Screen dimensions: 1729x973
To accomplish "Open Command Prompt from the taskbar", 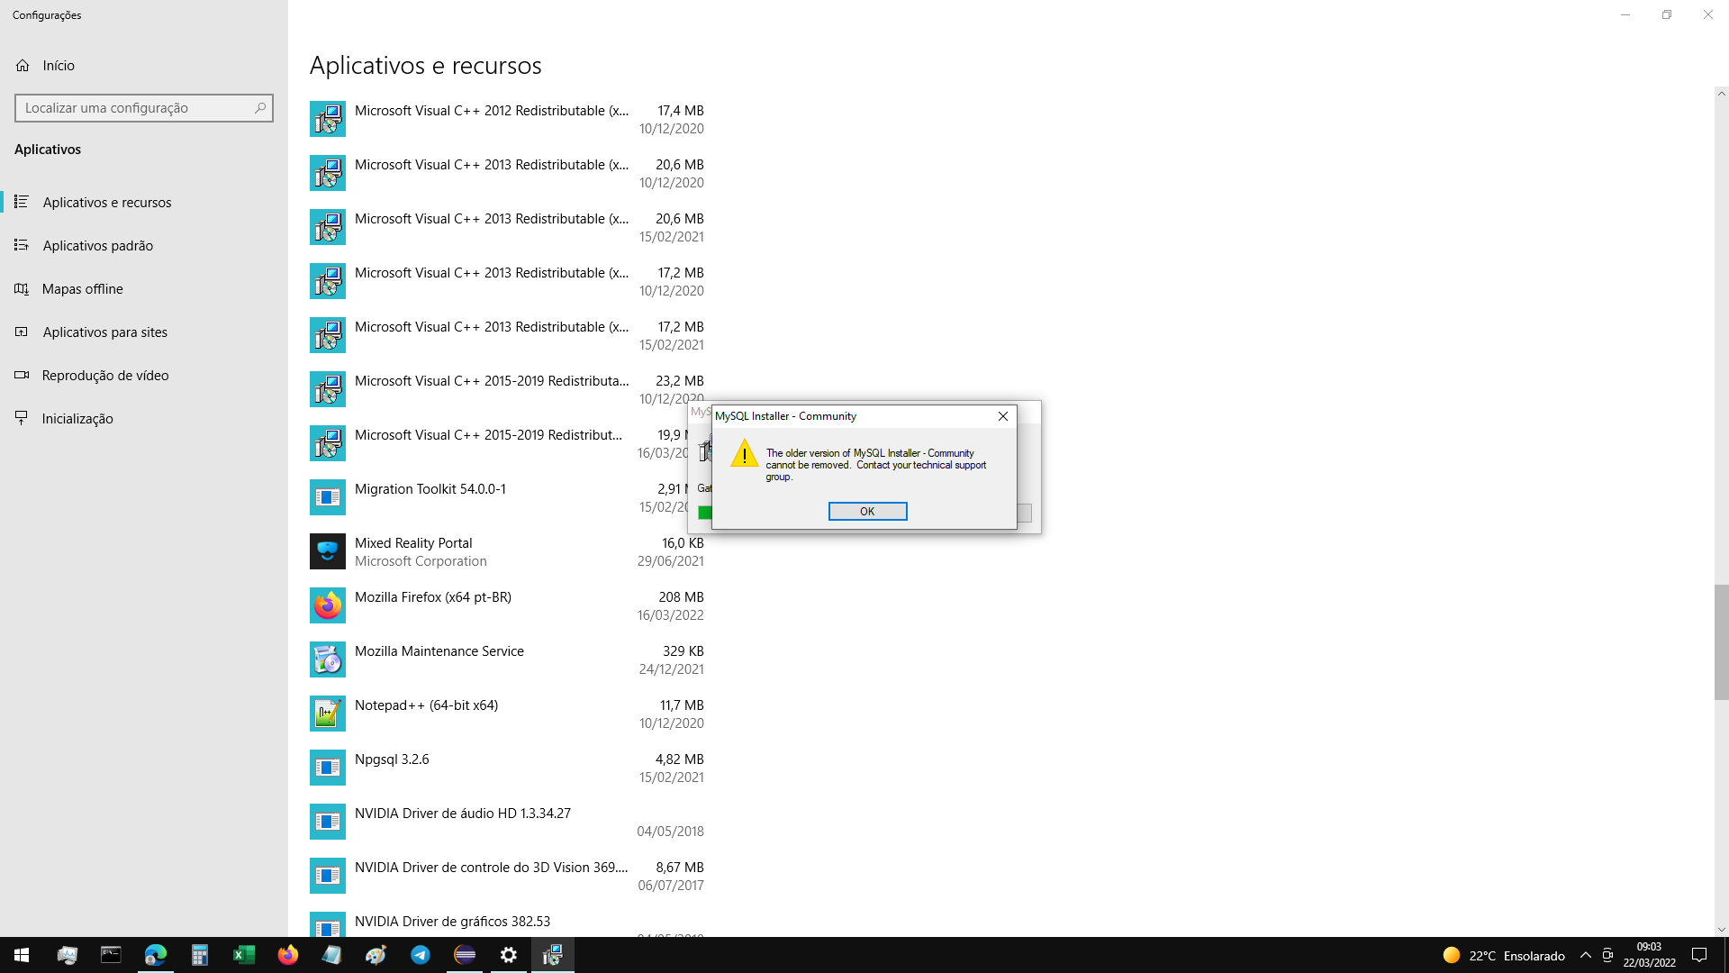I will click(x=111, y=955).
